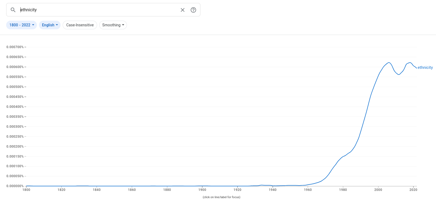Click the 1900 x-axis year label
The width and height of the screenshot is (436, 203).
tap(202, 190)
